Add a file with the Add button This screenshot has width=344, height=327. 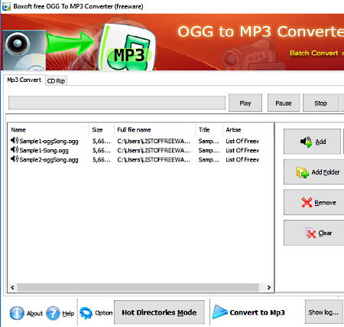click(x=312, y=142)
